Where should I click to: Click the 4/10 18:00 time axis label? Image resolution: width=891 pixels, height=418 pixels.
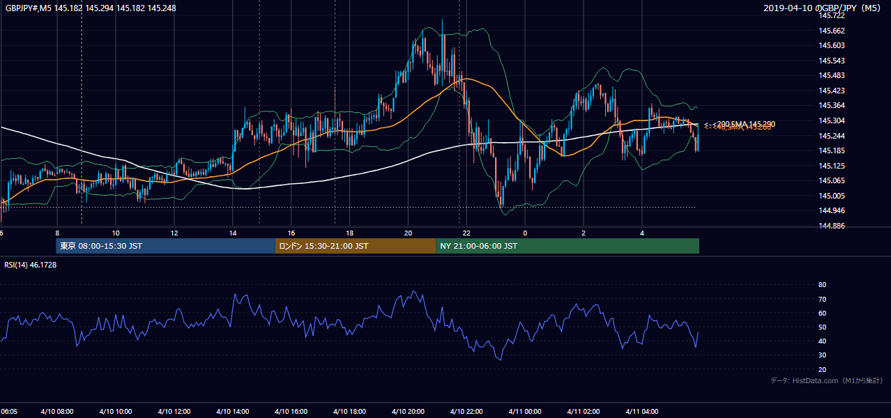350,411
